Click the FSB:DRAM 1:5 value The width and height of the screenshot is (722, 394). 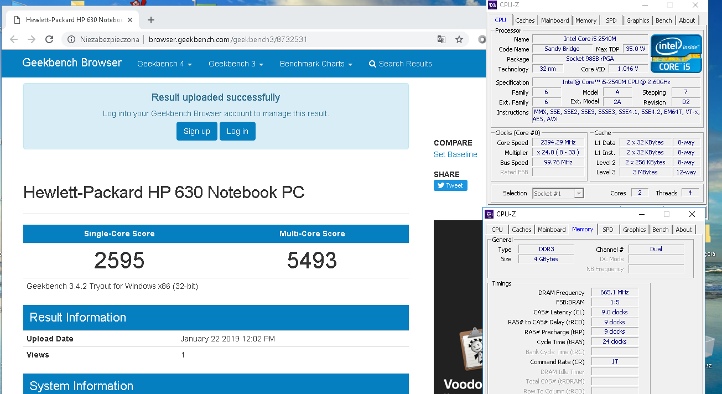tap(615, 302)
